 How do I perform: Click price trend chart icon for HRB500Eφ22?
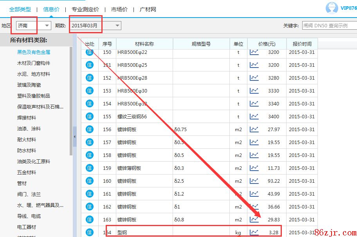[254, 52]
